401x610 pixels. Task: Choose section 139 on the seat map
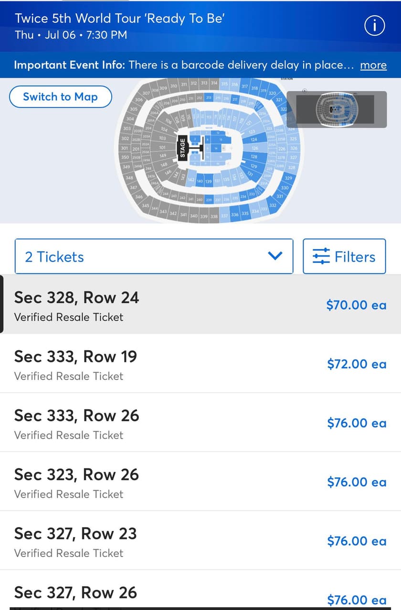(x=209, y=182)
